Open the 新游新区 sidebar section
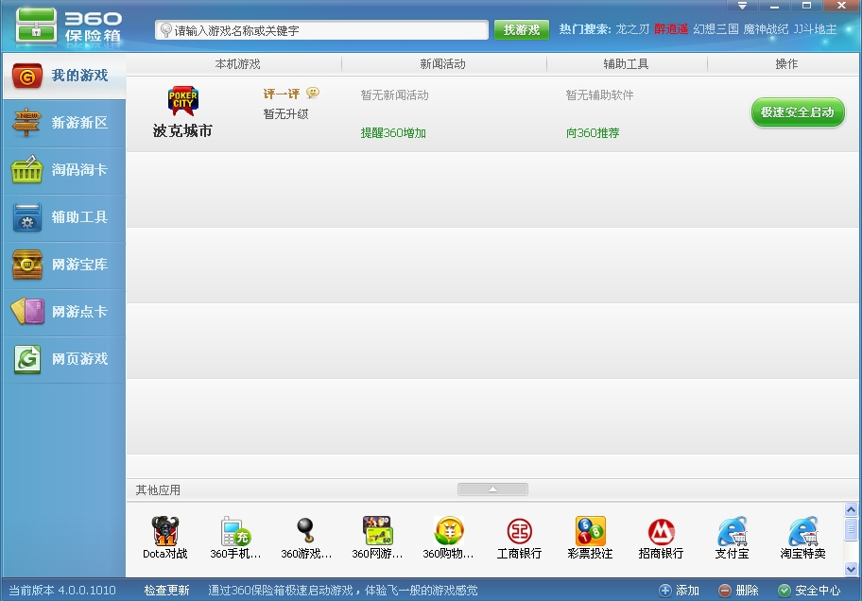Screen dimensions: 862x601 [x=63, y=123]
